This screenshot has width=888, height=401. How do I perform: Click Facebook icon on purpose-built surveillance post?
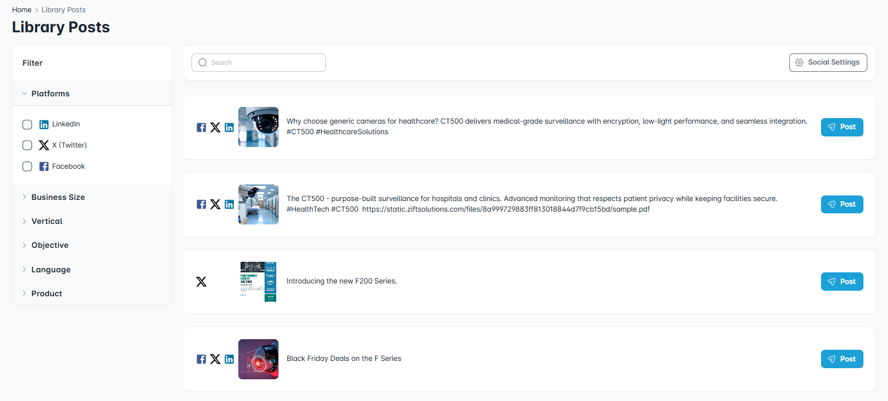(x=201, y=204)
